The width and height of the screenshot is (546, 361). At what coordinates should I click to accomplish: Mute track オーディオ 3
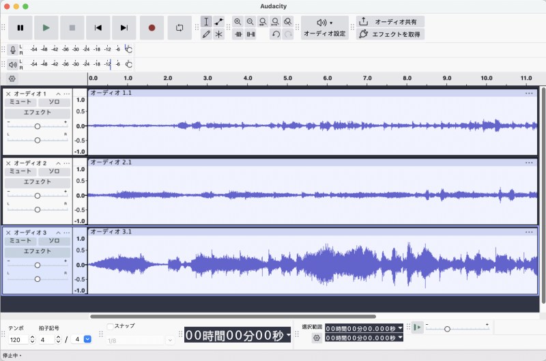coord(20,240)
